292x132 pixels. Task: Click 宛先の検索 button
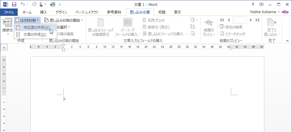pos(231,27)
